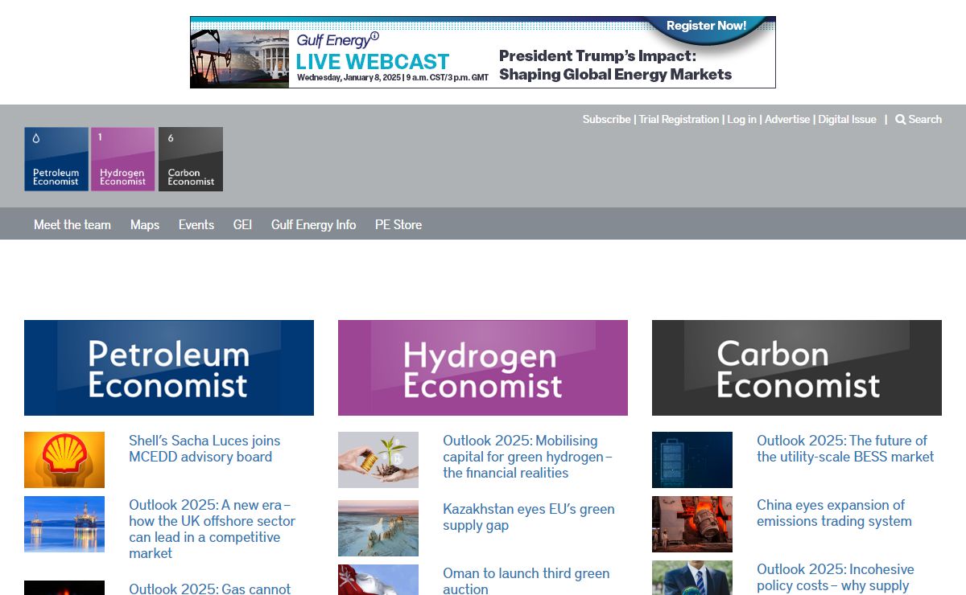
Task: Open the Events page
Action: [196, 224]
